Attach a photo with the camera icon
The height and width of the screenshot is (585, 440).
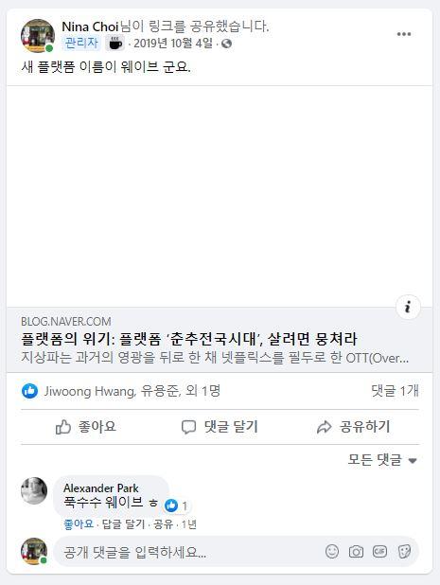pos(356,552)
